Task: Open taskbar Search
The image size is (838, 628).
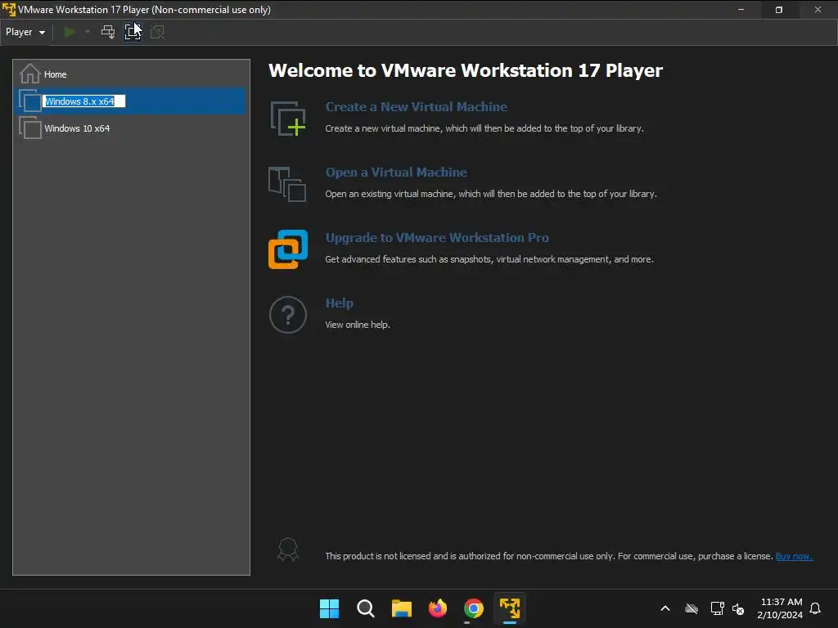Action: tap(366, 608)
